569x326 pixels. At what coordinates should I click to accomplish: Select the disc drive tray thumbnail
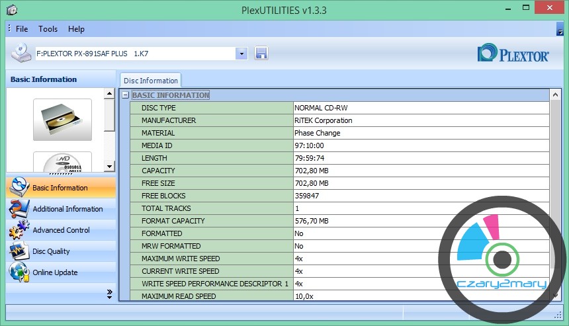pos(62,120)
